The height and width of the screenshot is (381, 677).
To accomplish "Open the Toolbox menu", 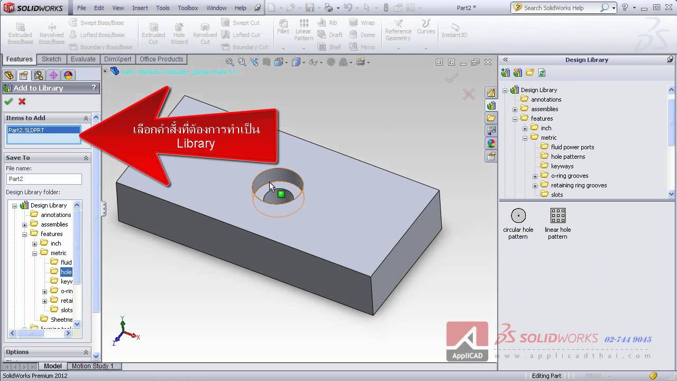I will 188,8.
